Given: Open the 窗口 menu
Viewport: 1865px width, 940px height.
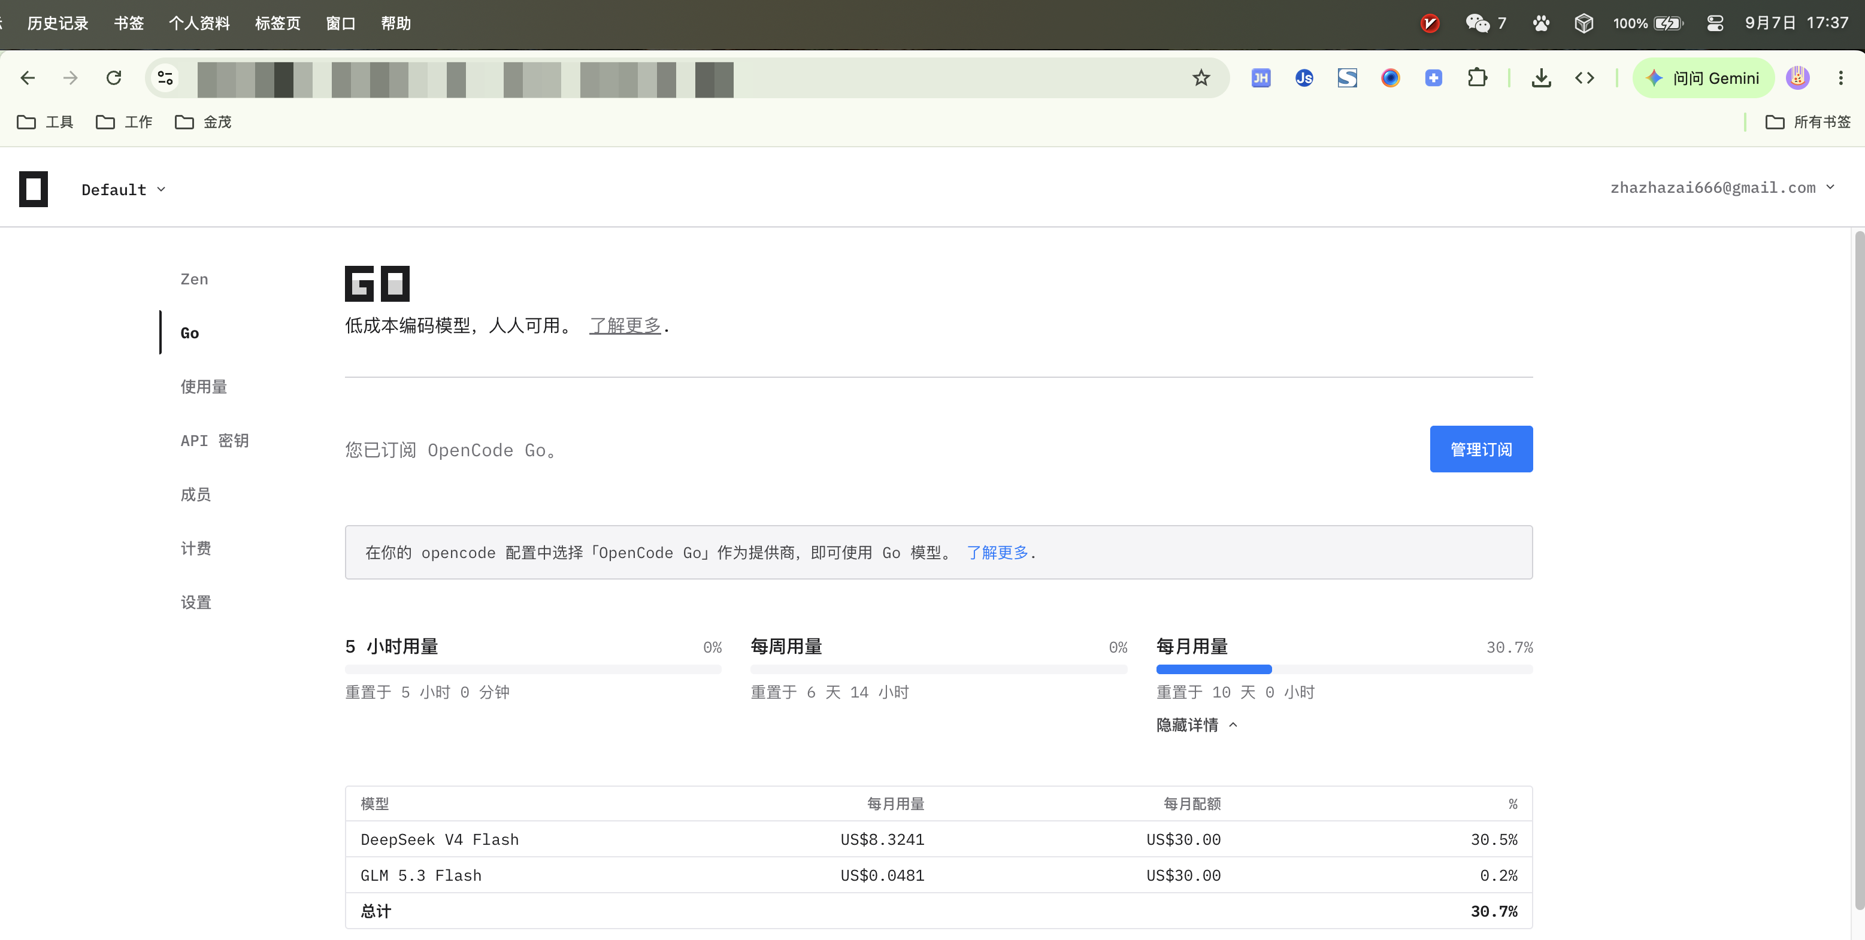Looking at the screenshot, I should pos(340,23).
